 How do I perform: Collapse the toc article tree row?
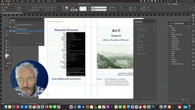pos(12,23)
